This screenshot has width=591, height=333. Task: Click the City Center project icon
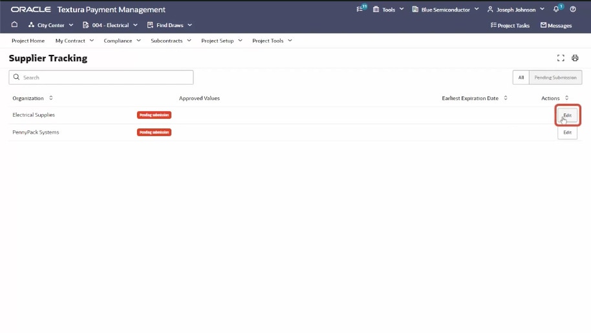pyautogui.click(x=31, y=25)
